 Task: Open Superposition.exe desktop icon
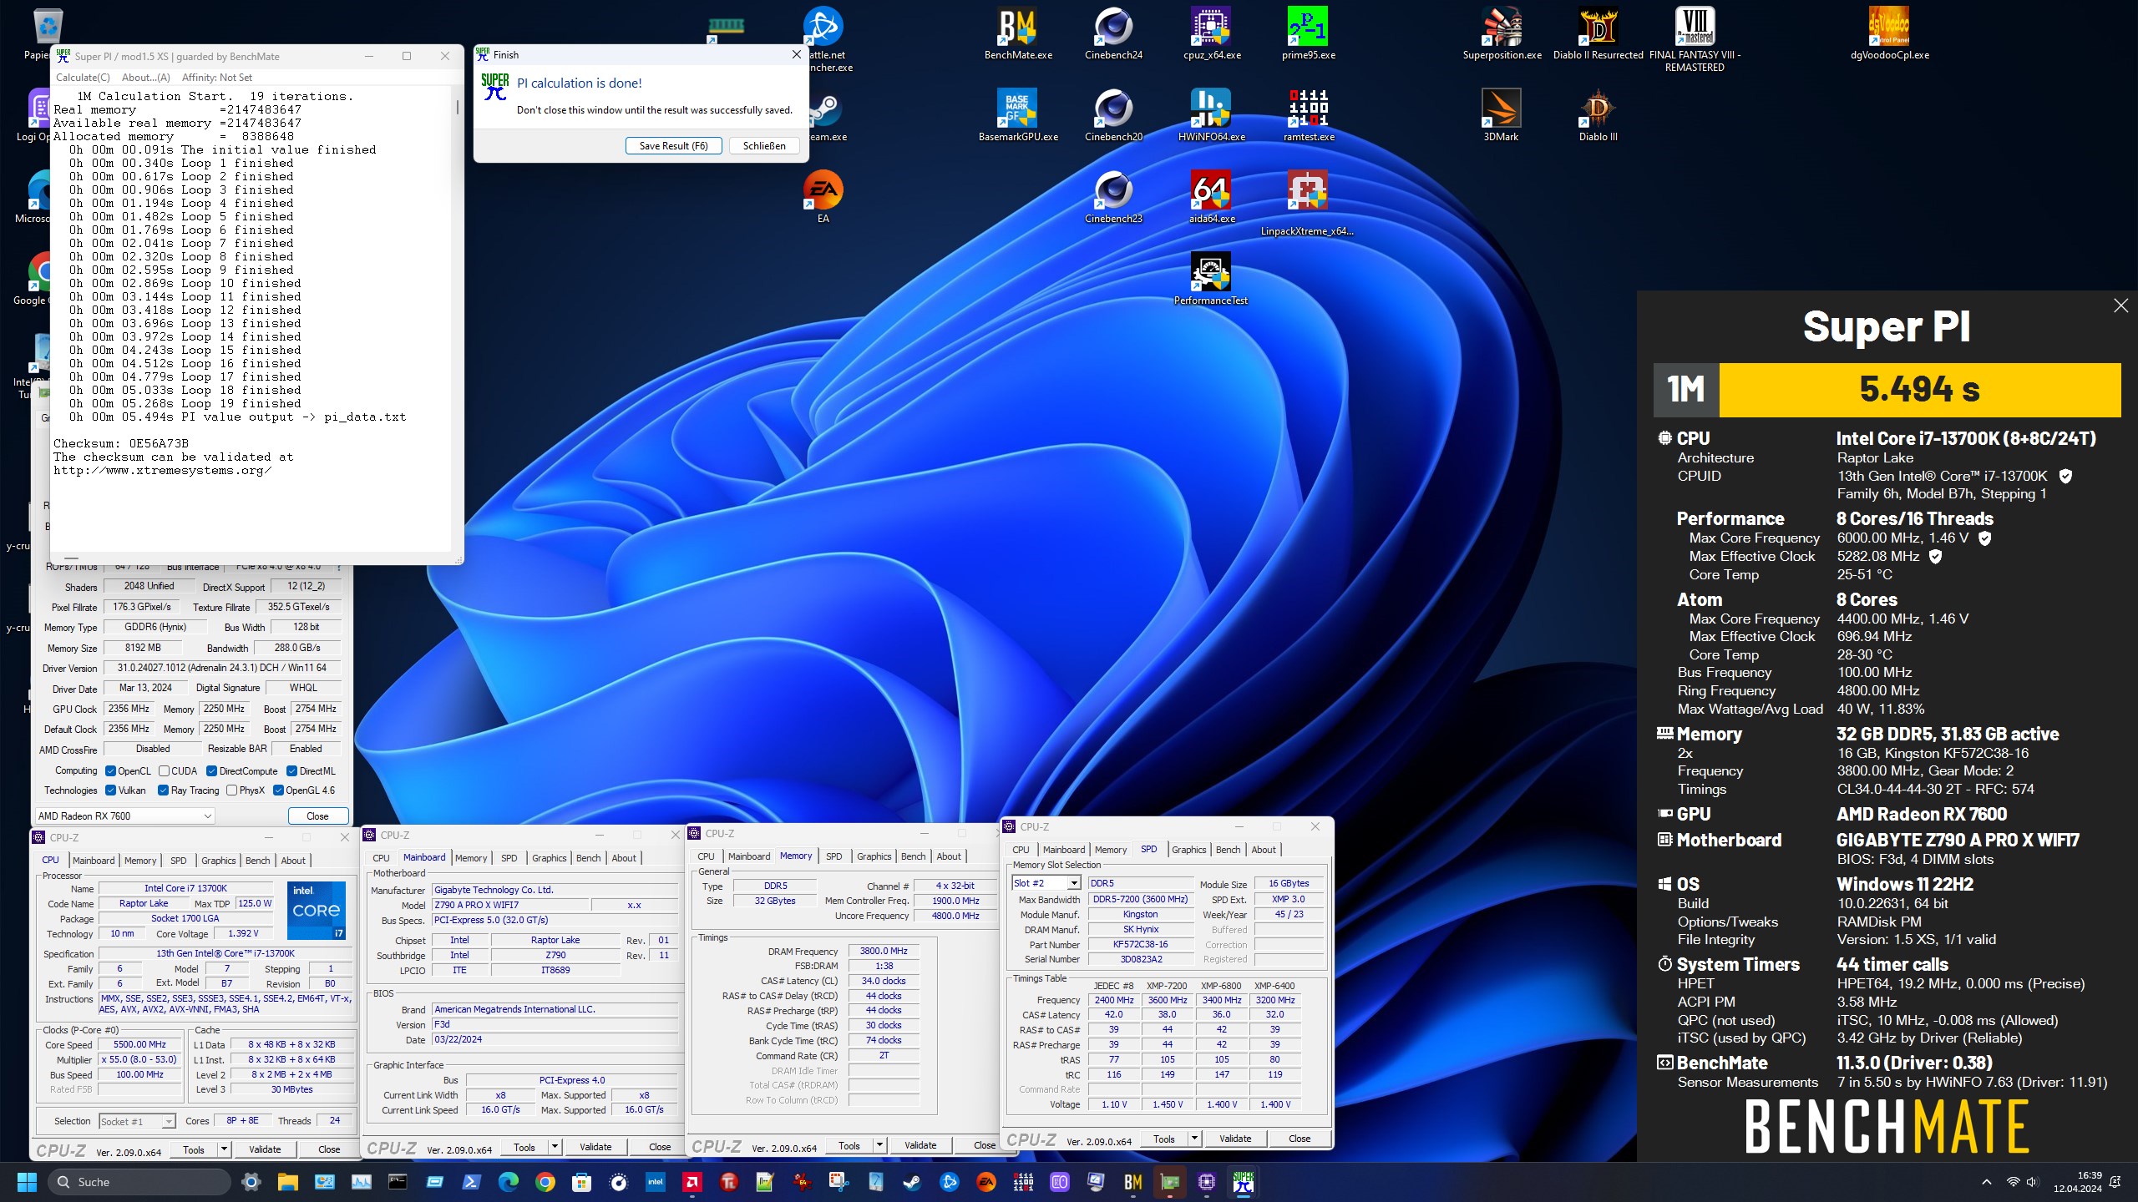click(1502, 34)
